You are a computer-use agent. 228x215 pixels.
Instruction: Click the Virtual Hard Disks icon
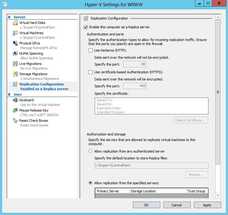pyautogui.click(x=15, y=23)
